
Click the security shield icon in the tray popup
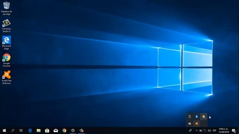click(204, 117)
